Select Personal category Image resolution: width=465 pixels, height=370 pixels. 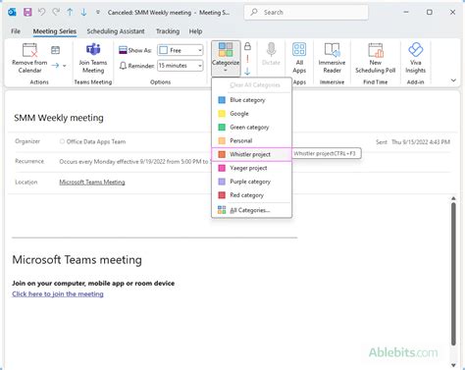[251, 140]
